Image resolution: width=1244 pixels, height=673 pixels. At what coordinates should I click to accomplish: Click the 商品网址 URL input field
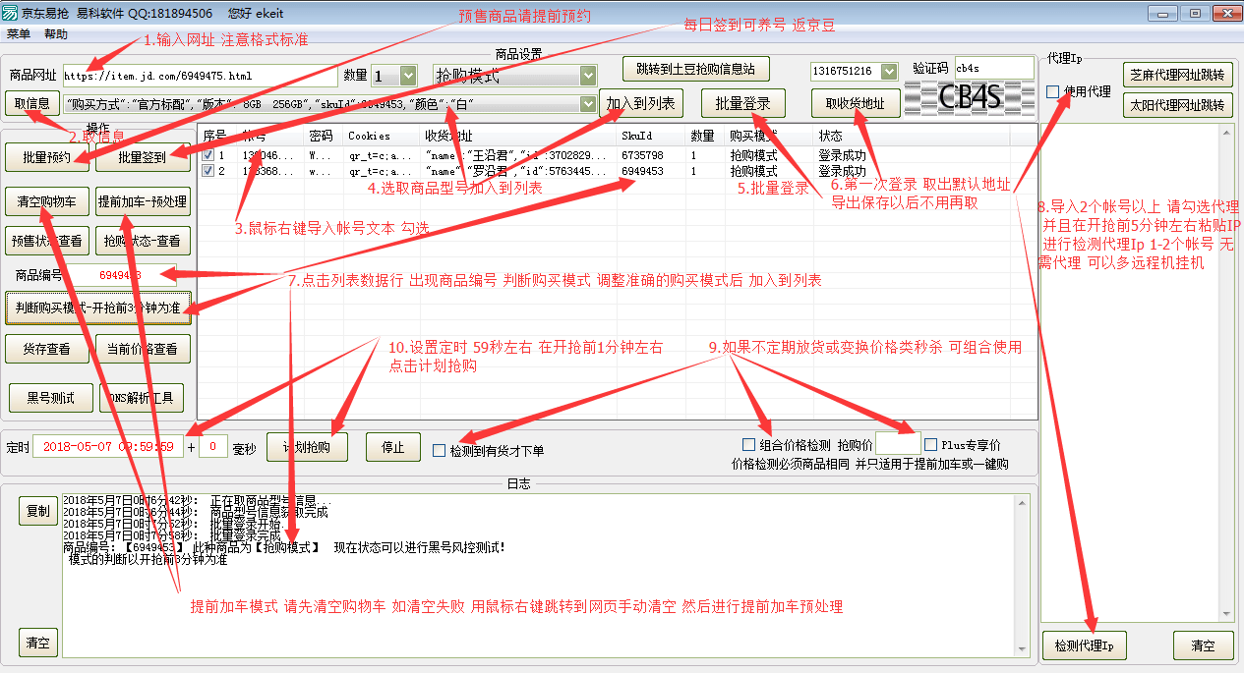200,76
